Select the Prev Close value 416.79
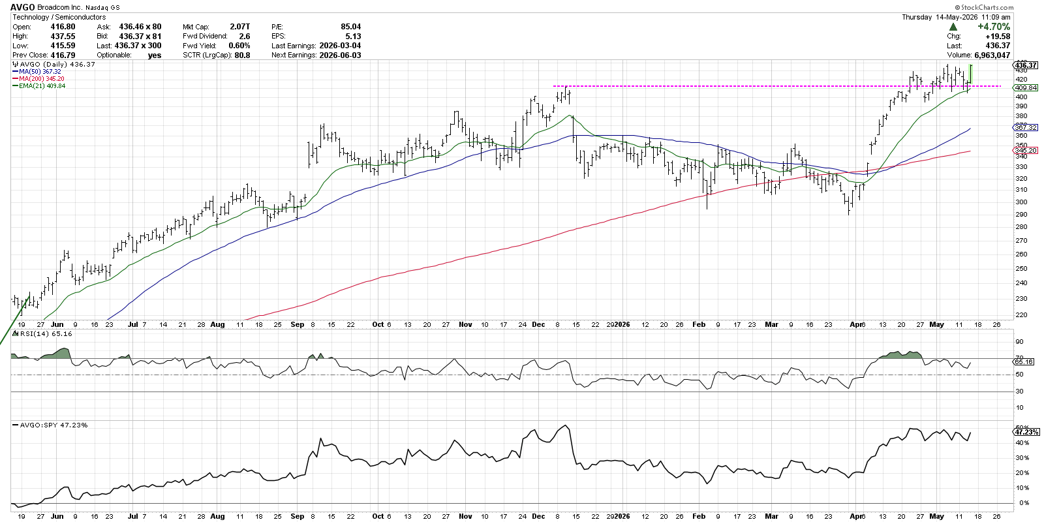Image resolution: width=1044 pixels, height=522 pixels. 63,55
